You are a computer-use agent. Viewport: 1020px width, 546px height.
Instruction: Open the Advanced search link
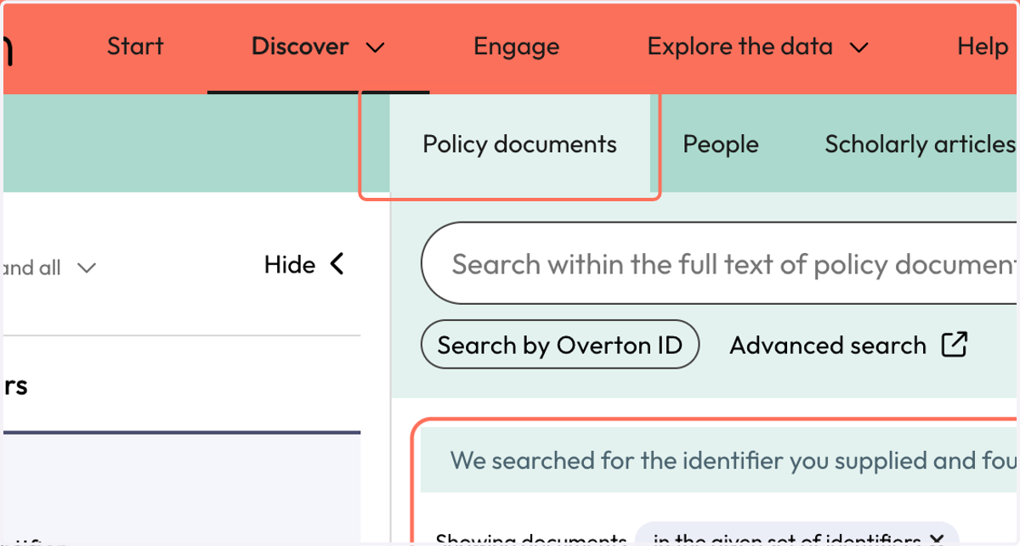pos(828,346)
